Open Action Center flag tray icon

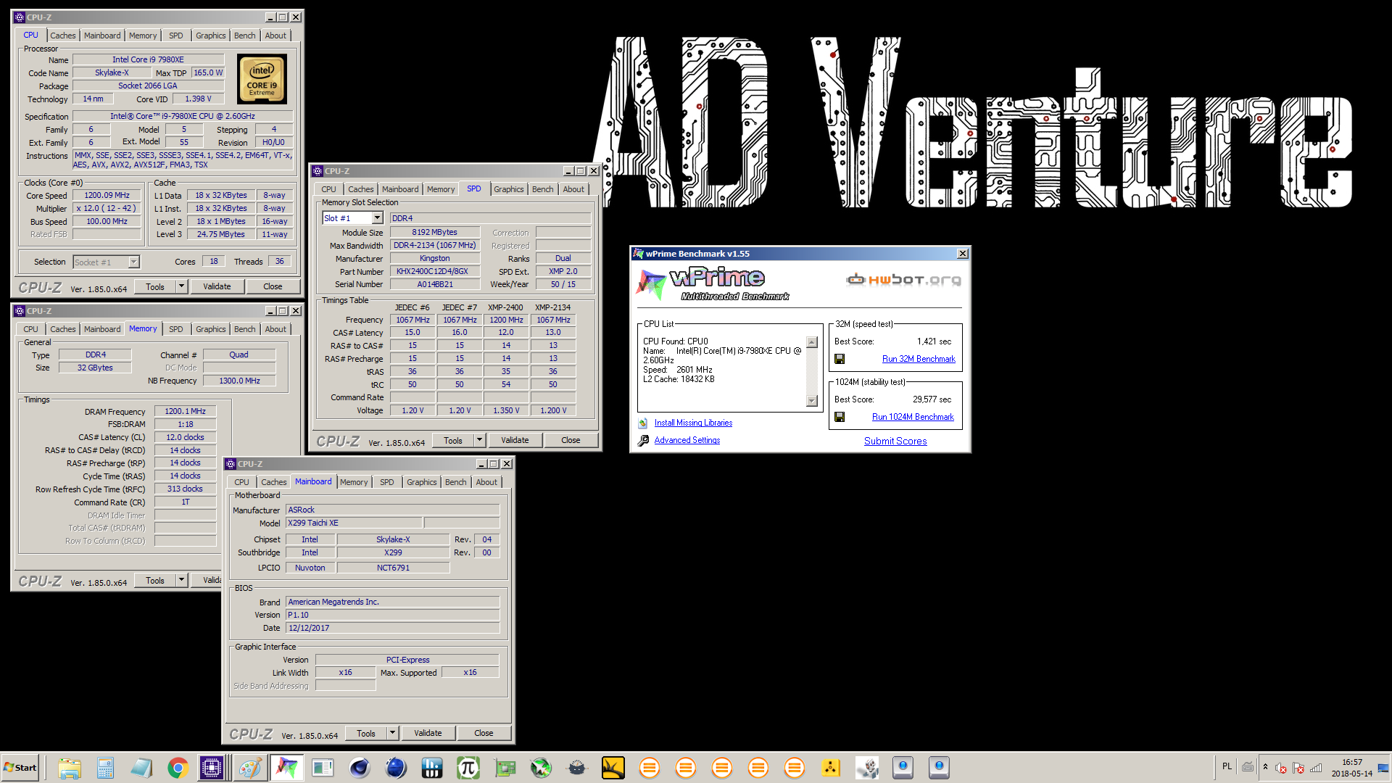coord(1298,768)
